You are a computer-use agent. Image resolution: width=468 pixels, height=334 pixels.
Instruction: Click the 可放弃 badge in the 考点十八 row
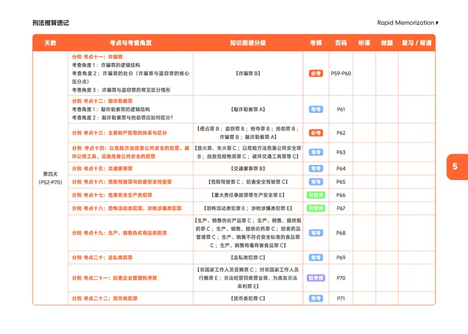pyautogui.click(x=316, y=208)
